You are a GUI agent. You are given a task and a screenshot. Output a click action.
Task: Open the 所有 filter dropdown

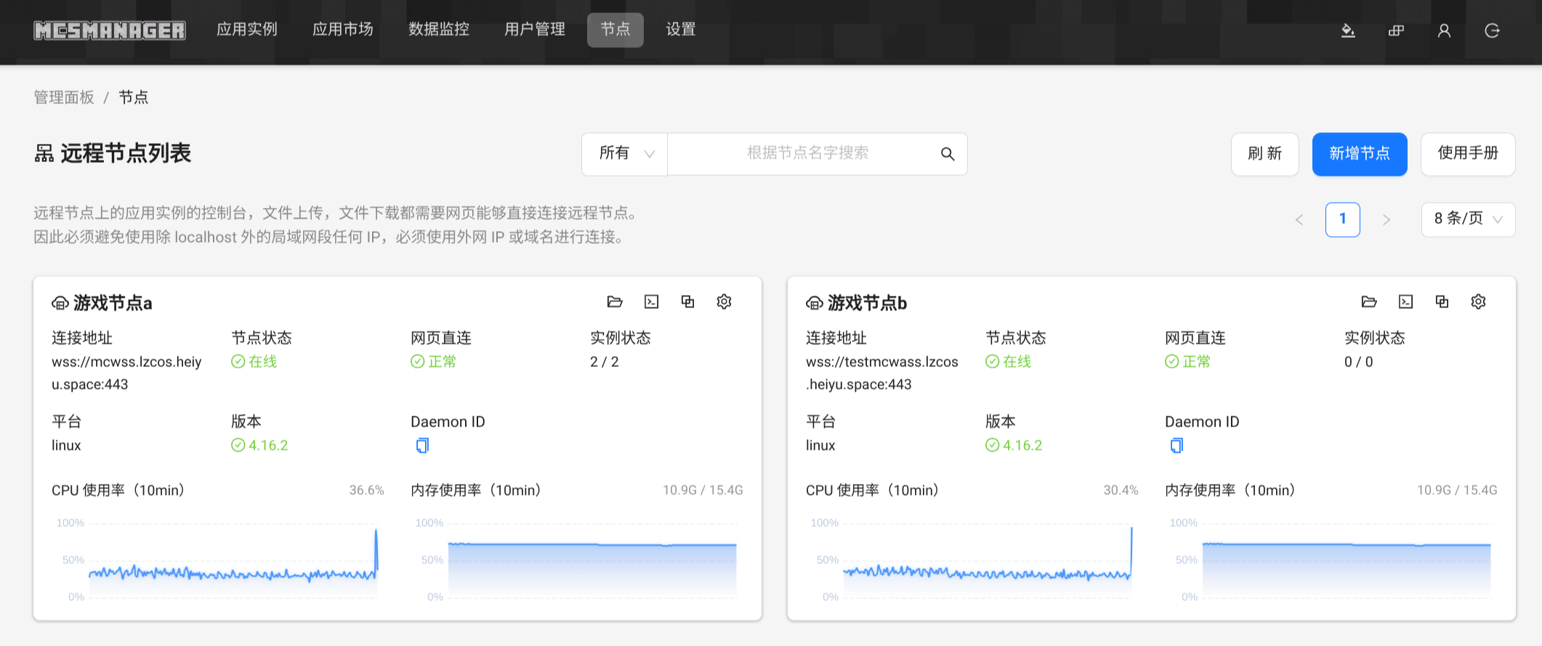(x=625, y=154)
